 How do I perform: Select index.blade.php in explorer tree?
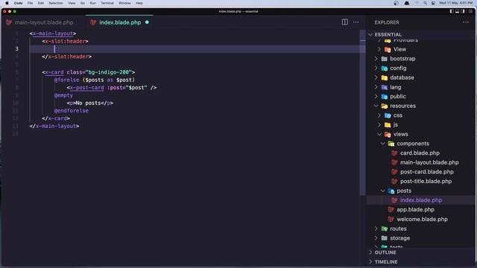[420, 200]
